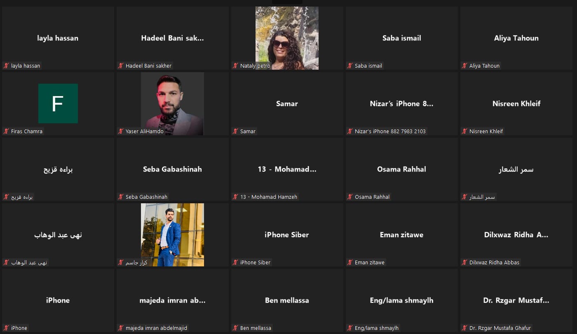Click muted mic icon next to Firas Chamra

pos(6,131)
